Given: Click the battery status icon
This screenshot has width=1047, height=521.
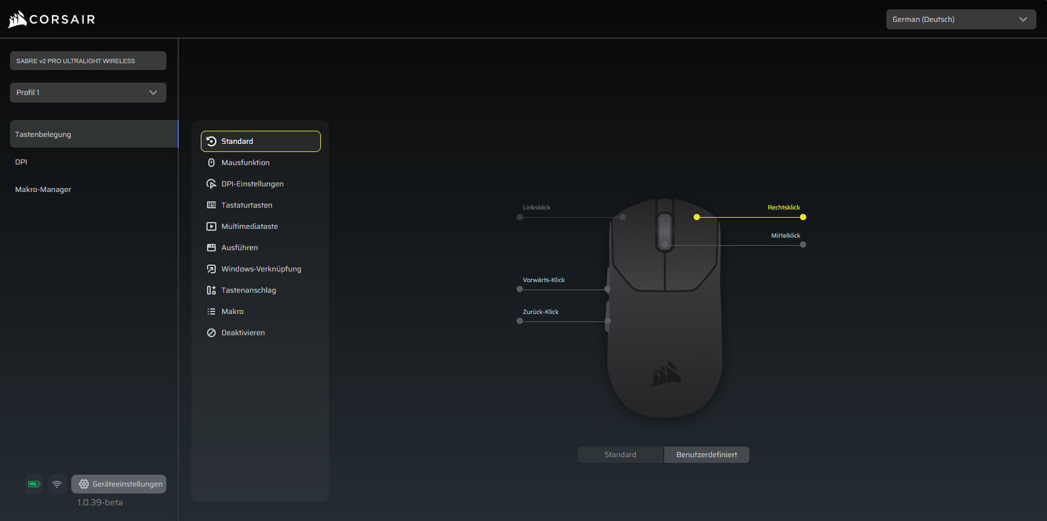Looking at the screenshot, I should [34, 484].
